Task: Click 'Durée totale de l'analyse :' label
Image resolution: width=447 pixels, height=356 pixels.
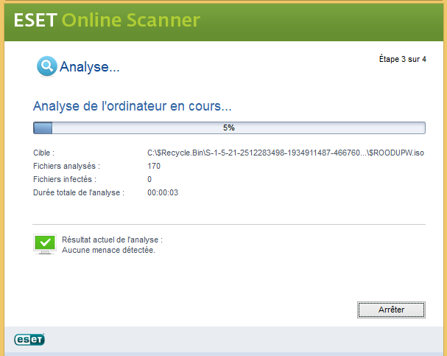Action: [x=79, y=192]
